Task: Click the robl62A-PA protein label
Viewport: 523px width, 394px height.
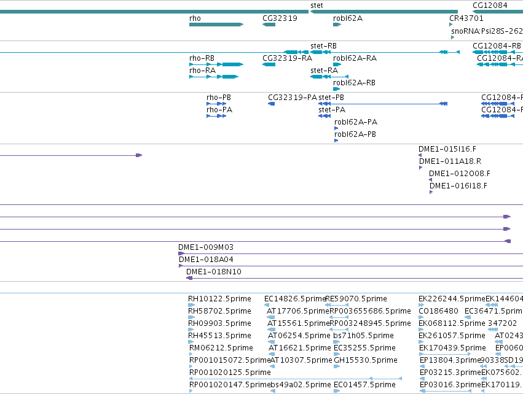Action: (x=356, y=122)
